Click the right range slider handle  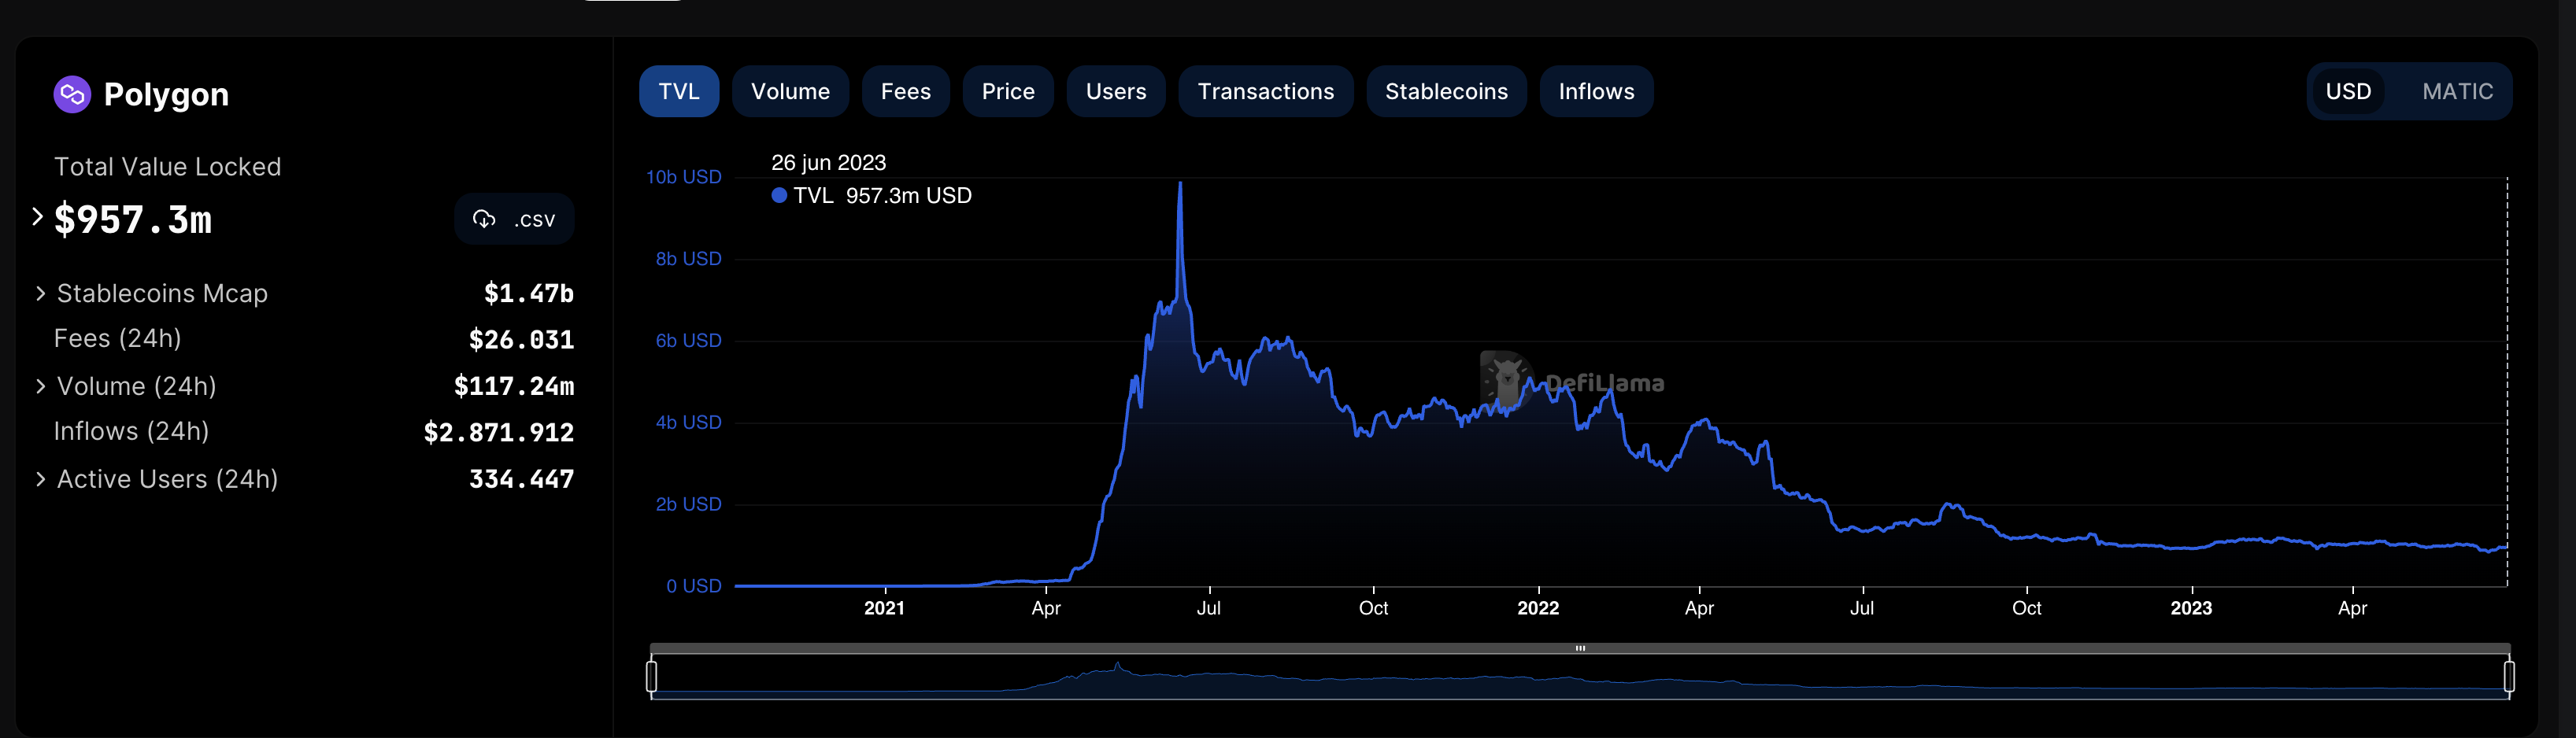[x=2508, y=676]
